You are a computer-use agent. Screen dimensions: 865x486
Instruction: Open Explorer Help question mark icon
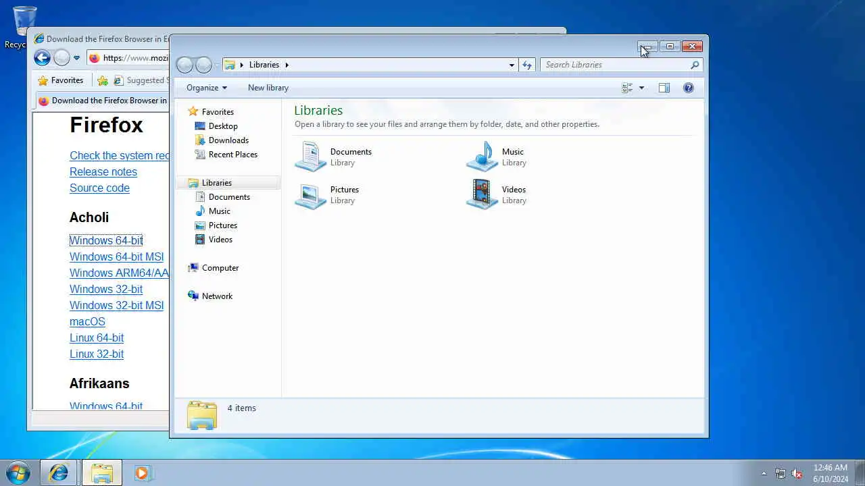click(x=689, y=88)
